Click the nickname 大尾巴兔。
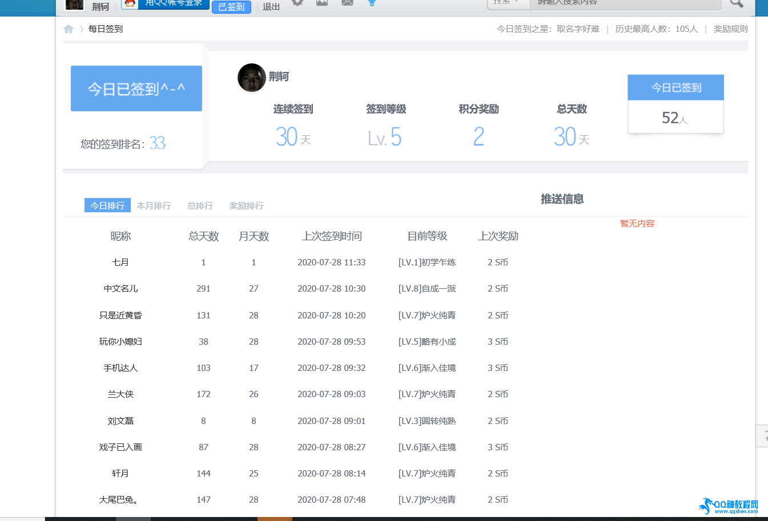768x521 pixels. [x=119, y=500]
